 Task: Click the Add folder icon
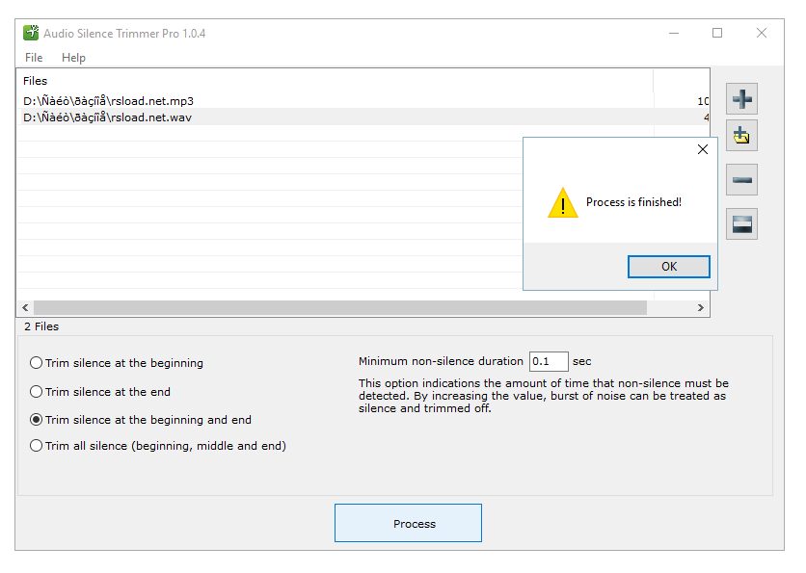tap(741, 136)
